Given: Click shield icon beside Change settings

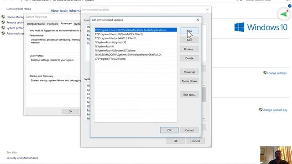Looking at the screenshot, I should [265, 73].
